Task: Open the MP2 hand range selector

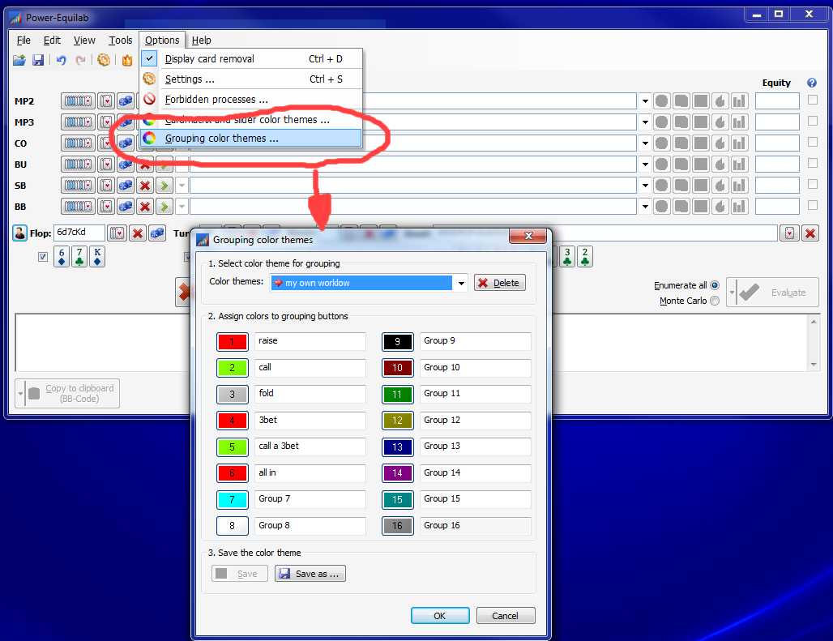Action: pos(78,101)
